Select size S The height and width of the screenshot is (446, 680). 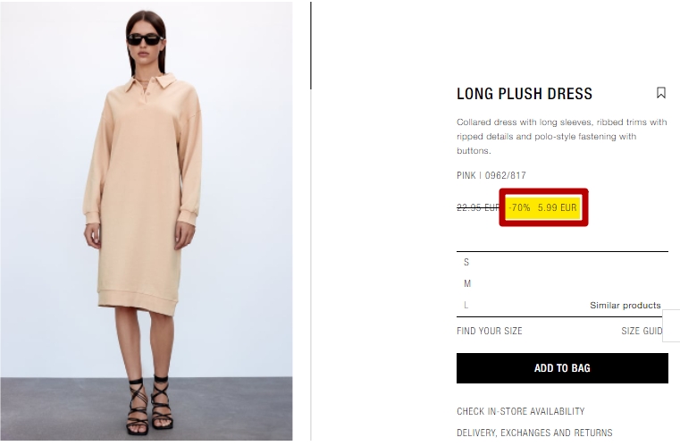(562, 262)
